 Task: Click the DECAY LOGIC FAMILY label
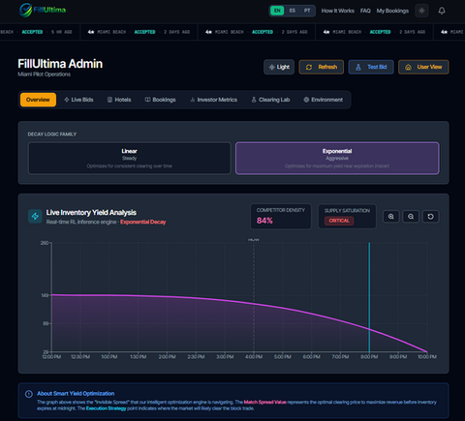point(52,135)
